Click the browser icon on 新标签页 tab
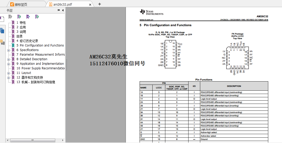Image resolution: width=282 pixels, height=143 pixels. tap(12, 4)
